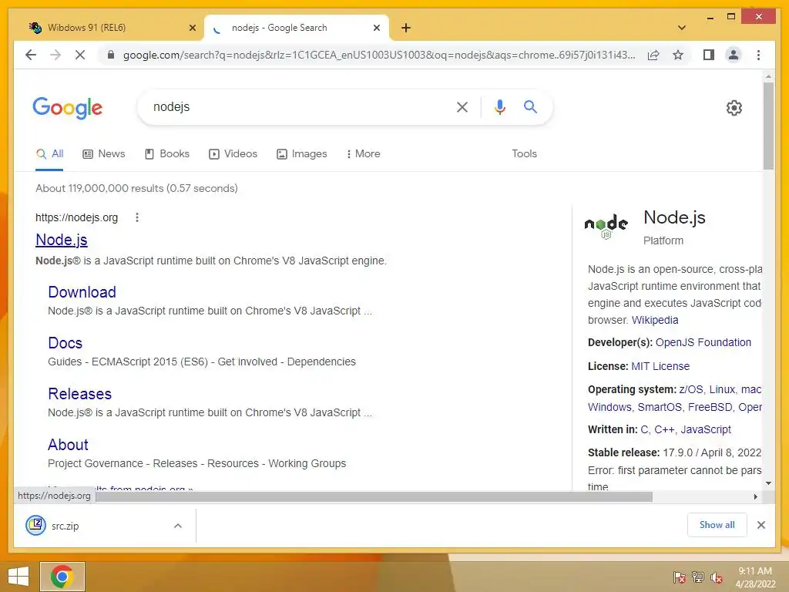Click the Linux operating system link
This screenshot has height=592, width=789.
pos(722,389)
